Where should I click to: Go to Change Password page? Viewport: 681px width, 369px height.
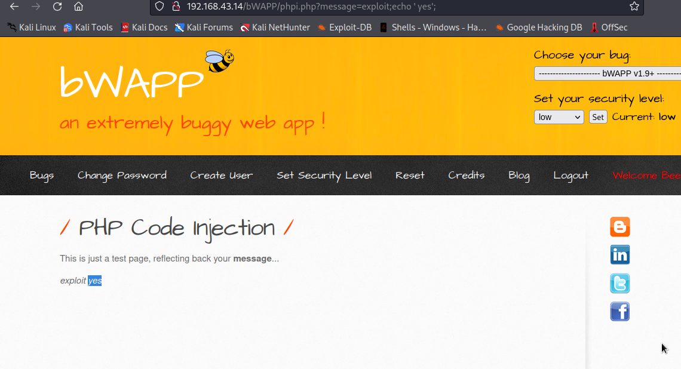[122, 176]
